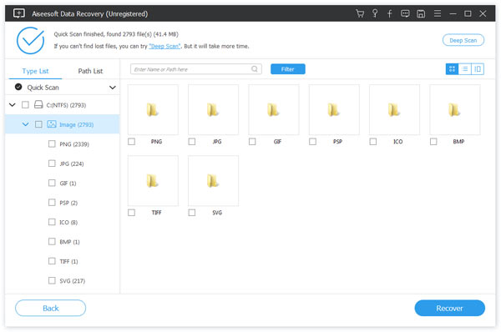Image resolution: width=501 pixels, height=332 pixels.
Task: Open the shopping cart purchase icon
Action: [x=360, y=13]
